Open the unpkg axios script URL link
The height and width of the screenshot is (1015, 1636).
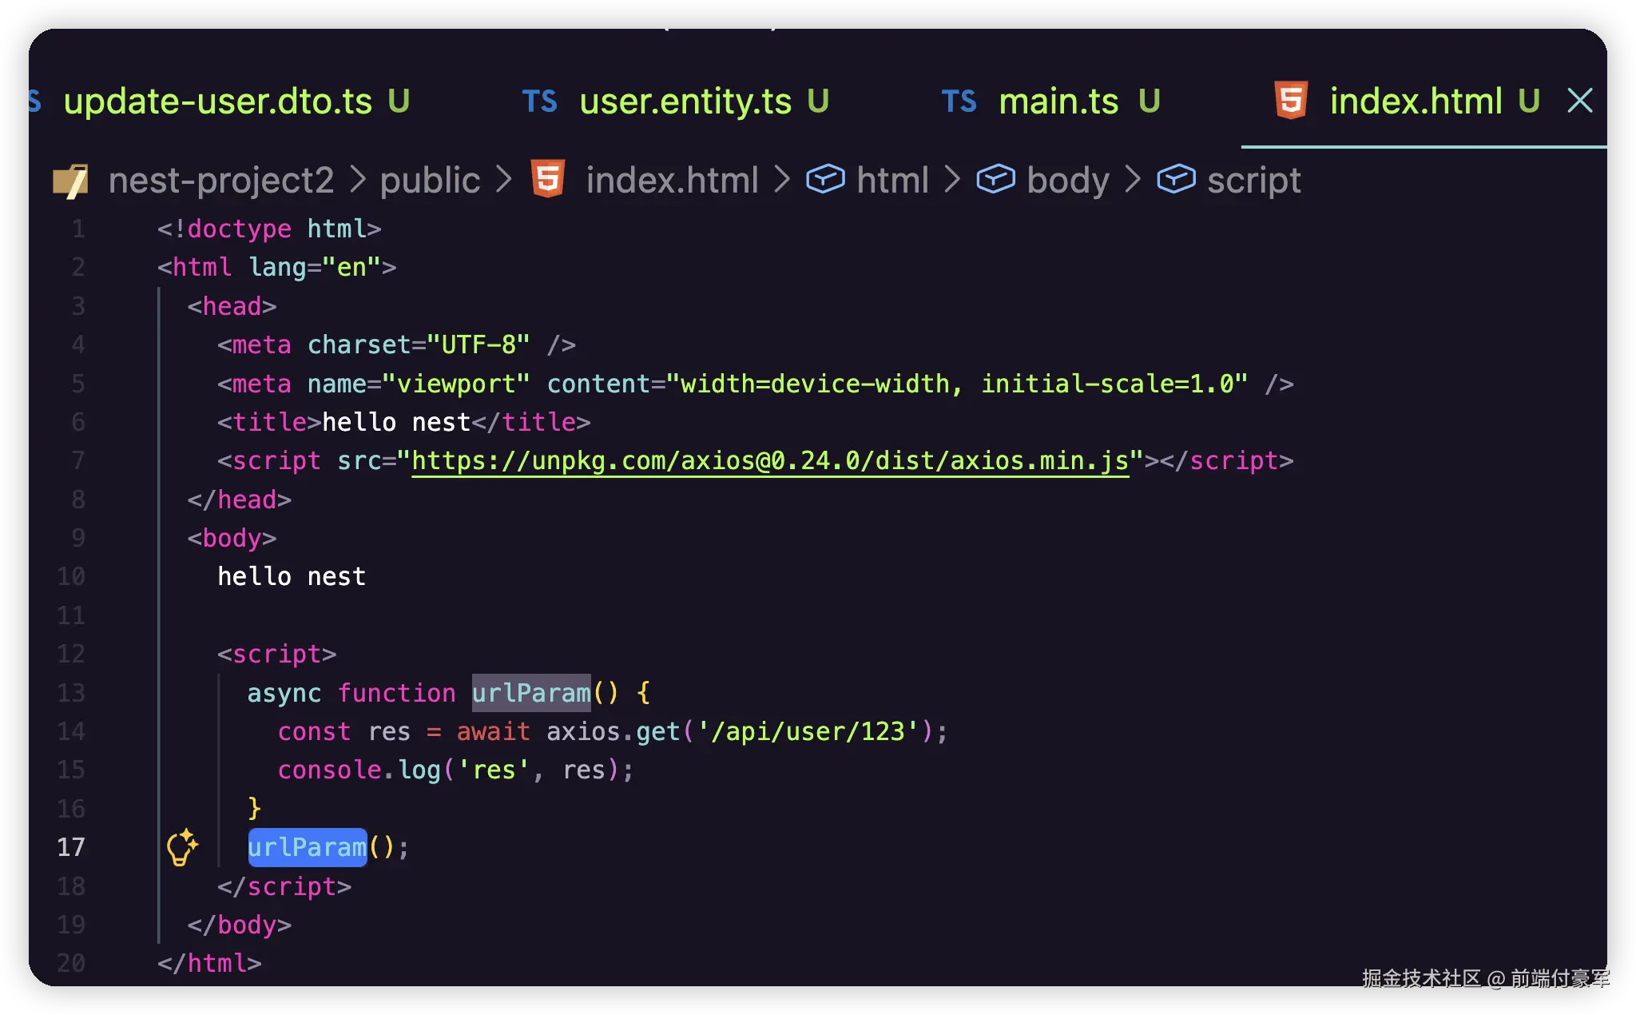click(770, 461)
